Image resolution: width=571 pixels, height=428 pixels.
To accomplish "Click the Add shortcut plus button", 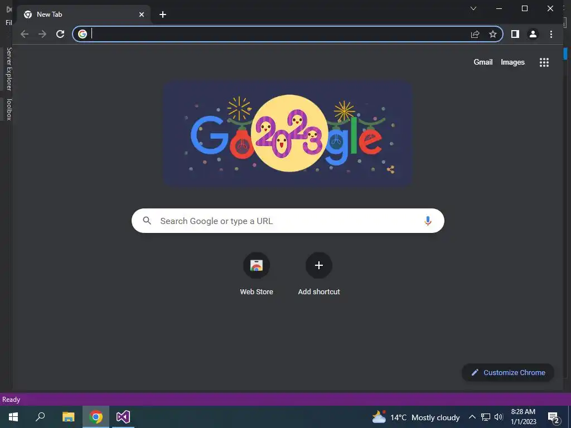I will coord(318,265).
